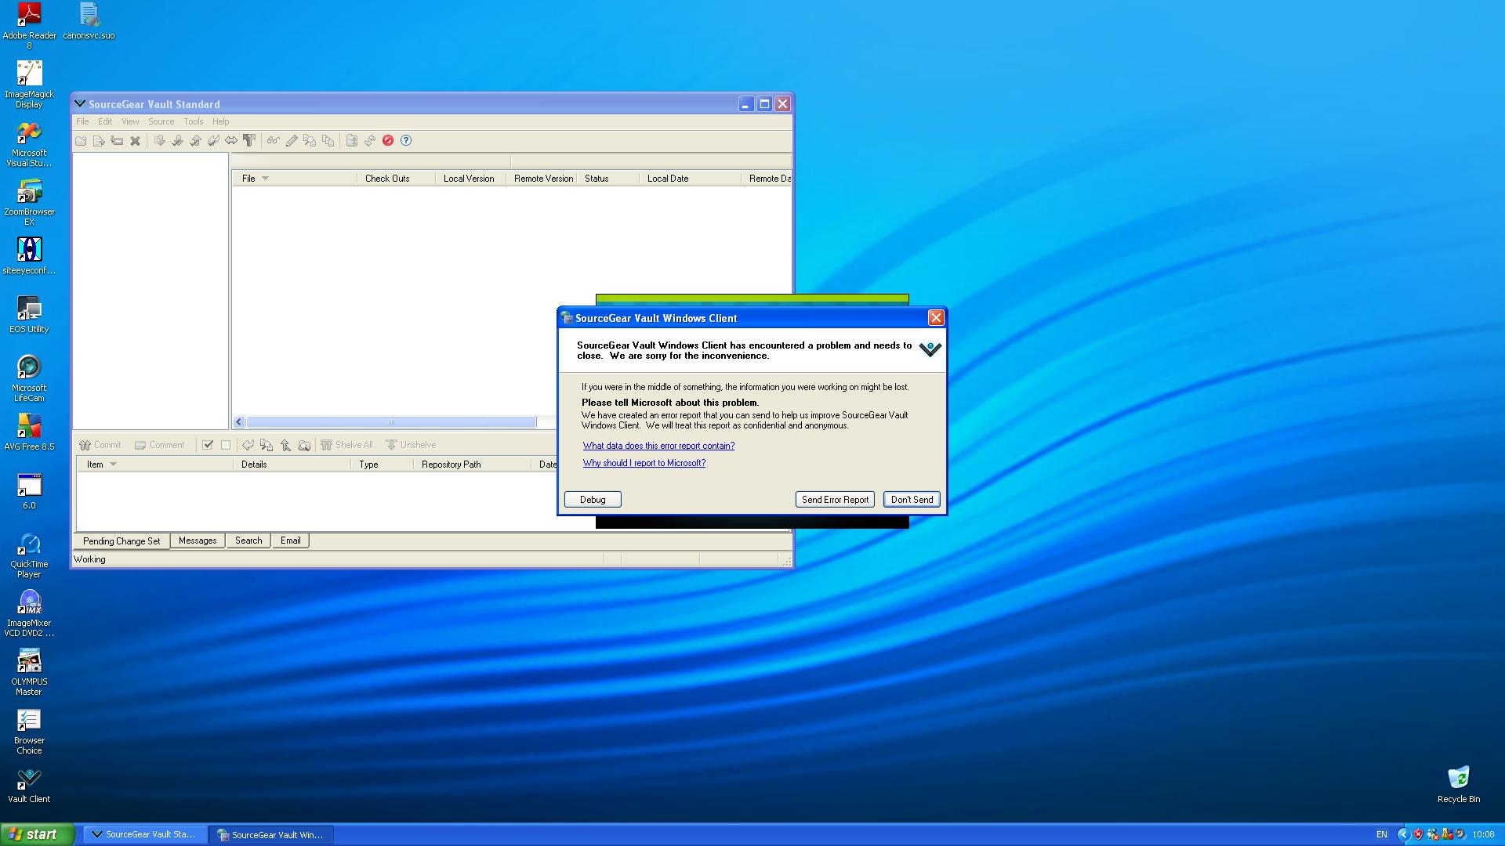Open the Source menu
This screenshot has height=846, width=1505.
(161, 121)
